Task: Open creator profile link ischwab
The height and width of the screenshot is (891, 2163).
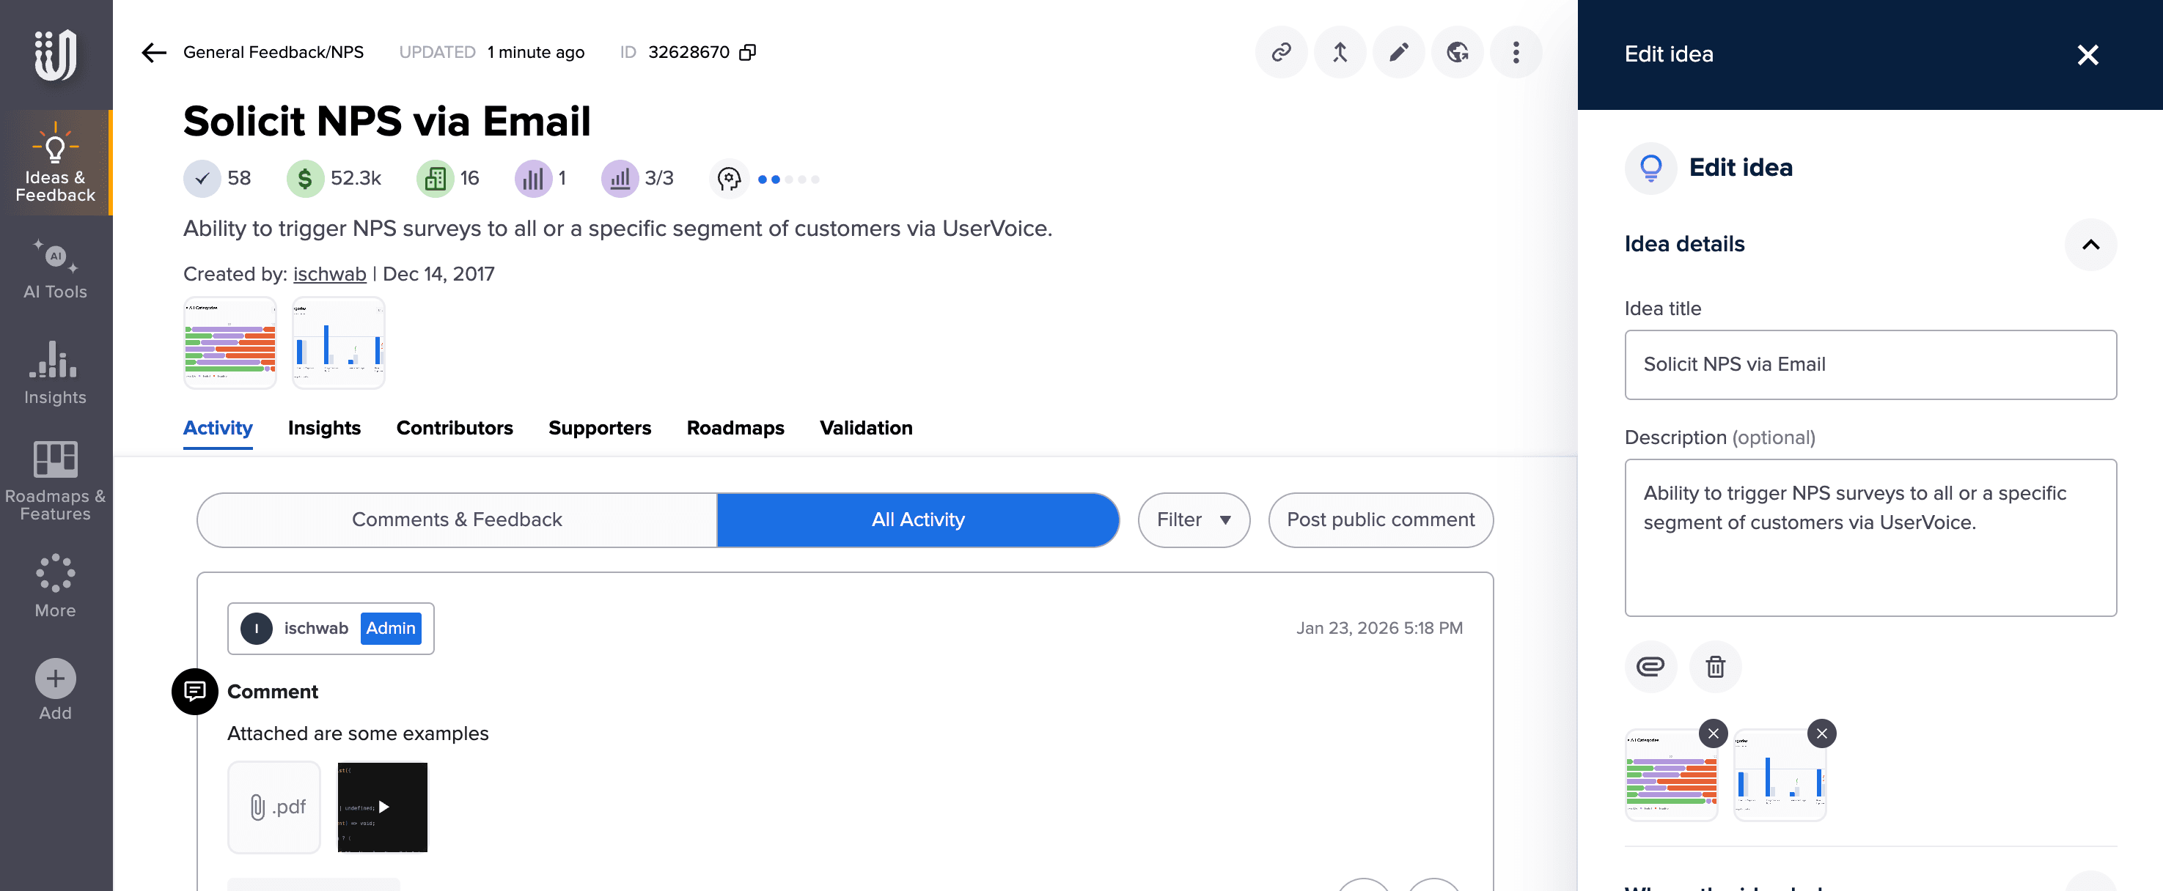Action: click(x=329, y=273)
